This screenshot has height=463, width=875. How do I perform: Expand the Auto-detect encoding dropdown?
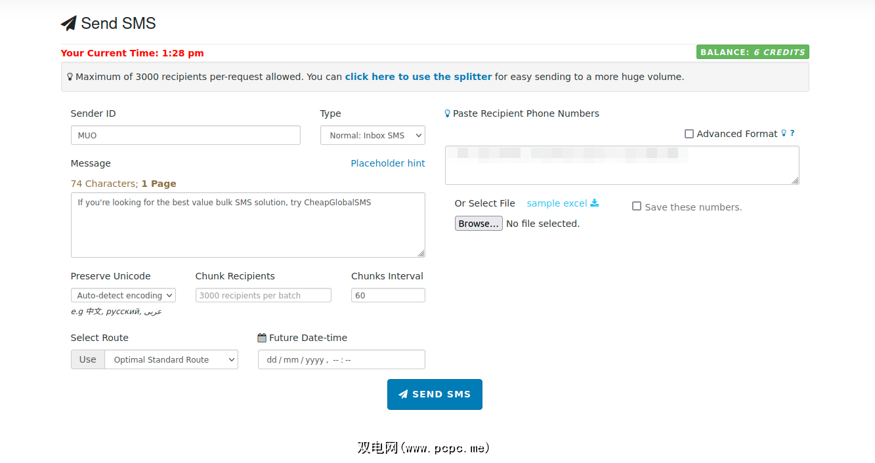(x=123, y=296)
